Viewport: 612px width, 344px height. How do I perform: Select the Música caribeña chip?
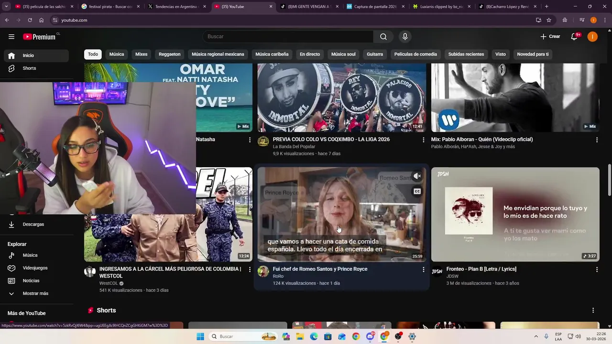[x=272, y=54]
